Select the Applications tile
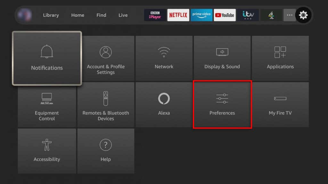328x184 pixels. (x=280, y=58)
